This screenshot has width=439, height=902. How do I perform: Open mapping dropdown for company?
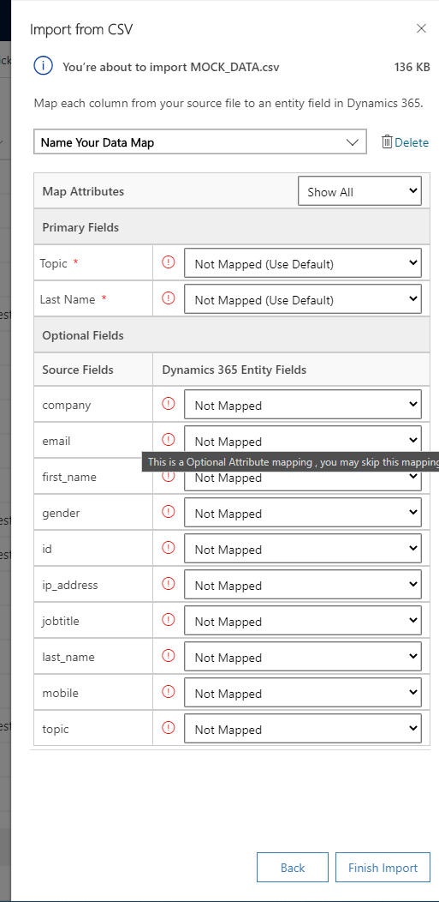[302, 405]
